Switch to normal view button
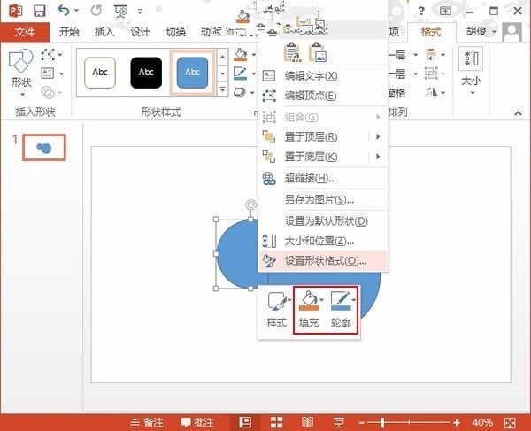The image size is (531, 431). (245, 422)
